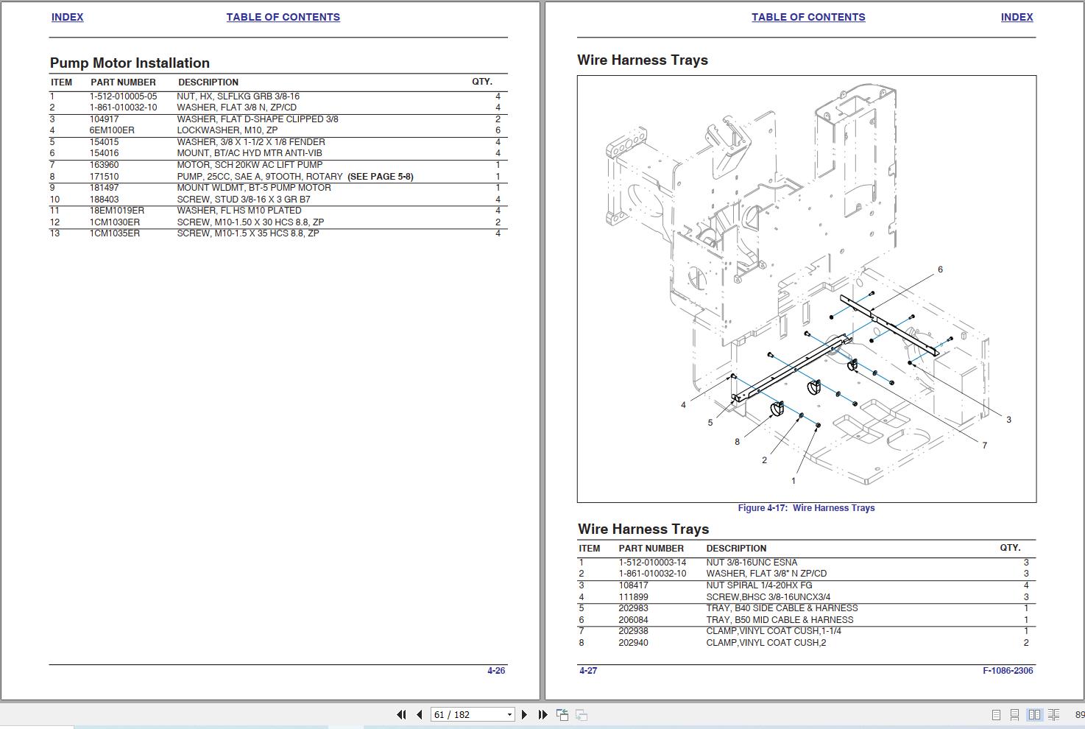Select two-page facing view
Screen dimensions: 1085x729
pyautogui.click(x=1034, y=715)
